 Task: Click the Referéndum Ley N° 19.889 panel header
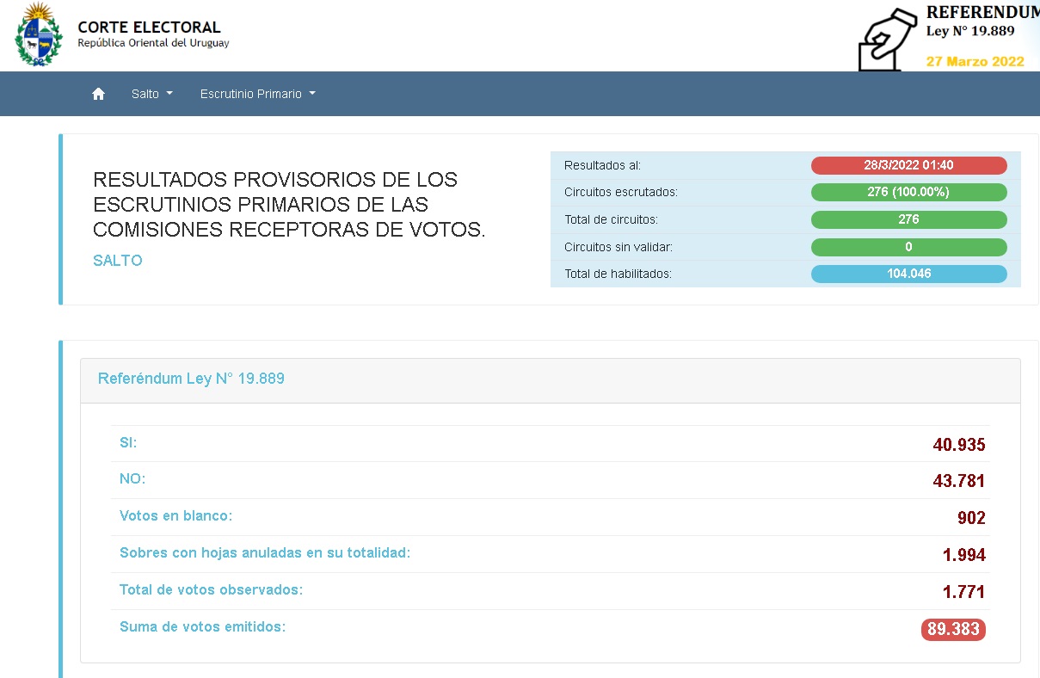tap(191, 379)
